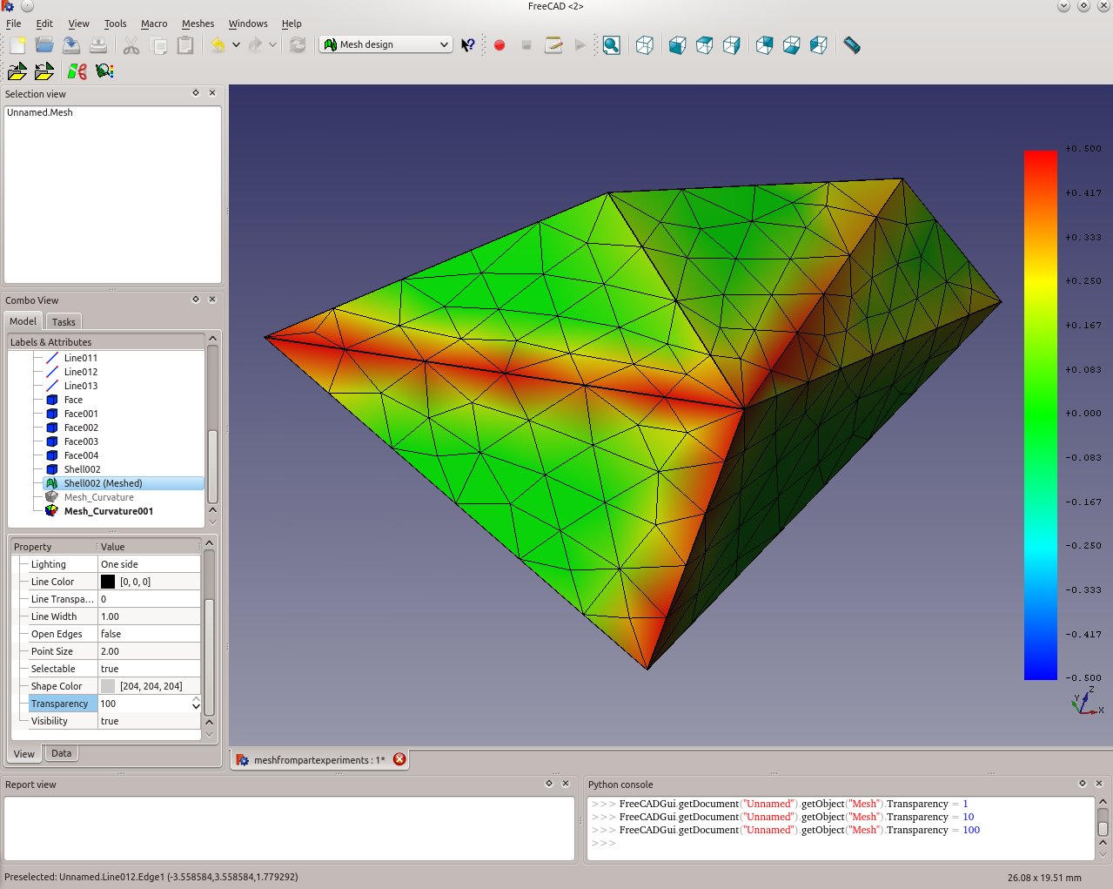Switch to the Tasks tab
The width and height of the screenshot is (1113, 889).
click(x=64, y=322)
